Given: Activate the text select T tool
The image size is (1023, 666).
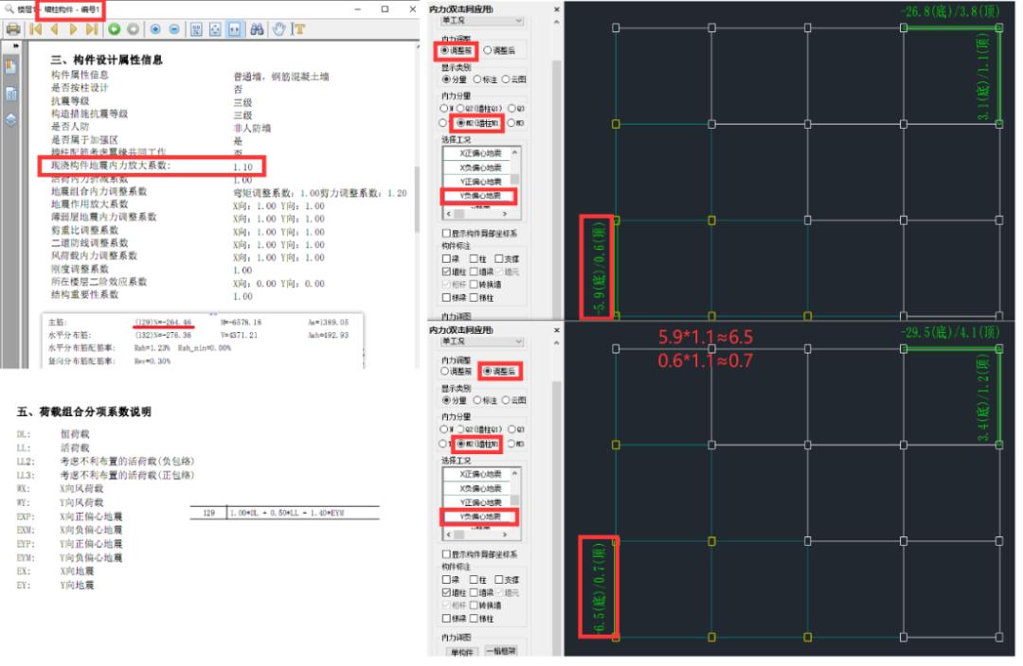Looking at the screenshot, I should (x=299, y=29).
